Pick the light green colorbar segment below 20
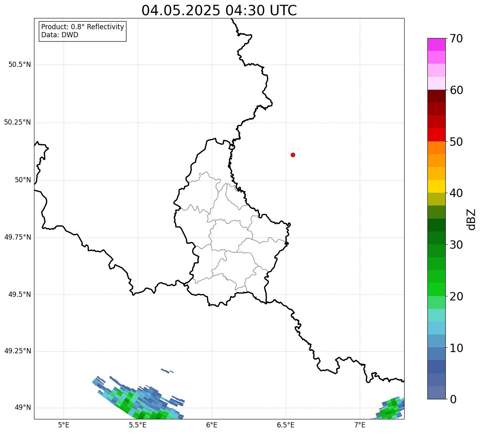Image resolution: width=481 pixels, height=433 pixels. coord(436,302)
